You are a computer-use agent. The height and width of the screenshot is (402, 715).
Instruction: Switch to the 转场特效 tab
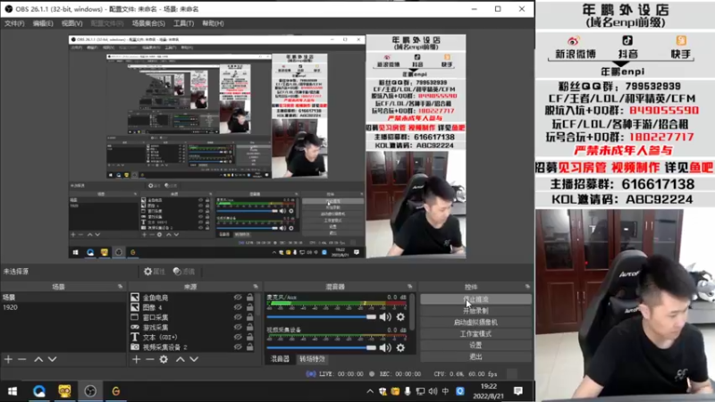click(312, 359)
